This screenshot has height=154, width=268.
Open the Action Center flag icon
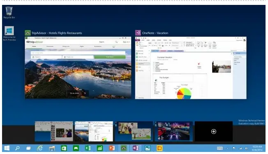234,148
